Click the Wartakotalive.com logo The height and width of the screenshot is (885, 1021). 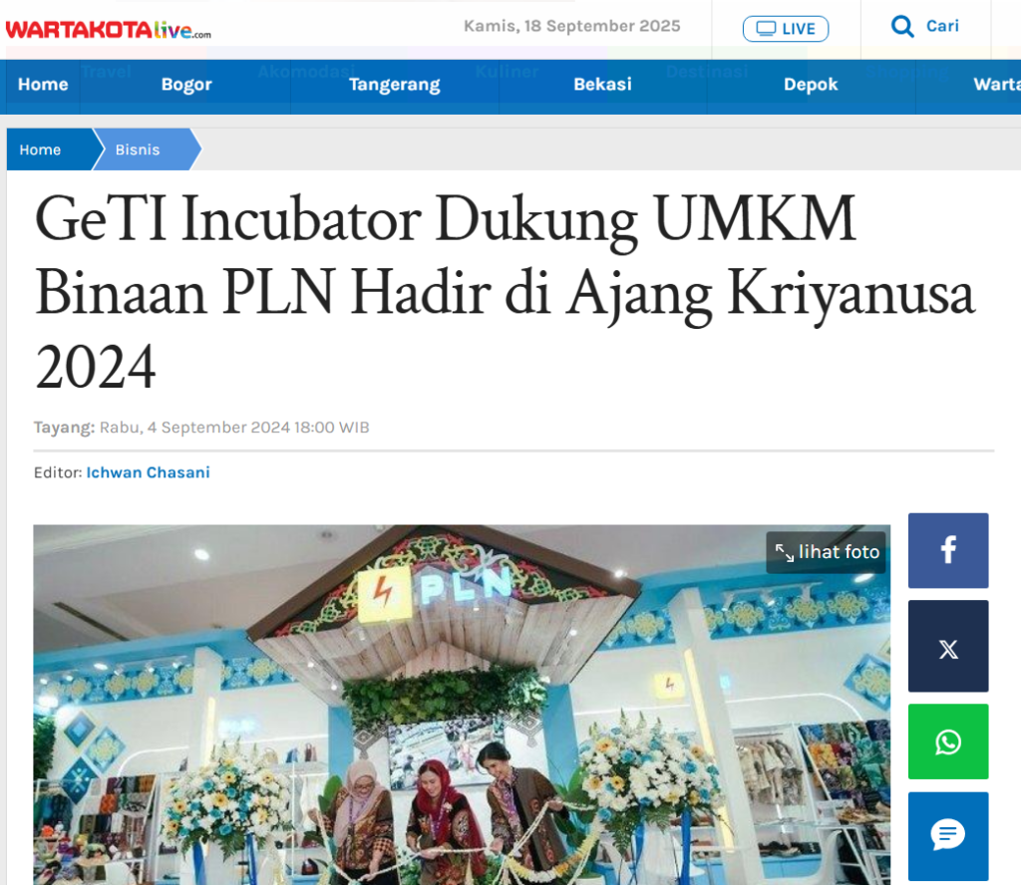(108, 30)
